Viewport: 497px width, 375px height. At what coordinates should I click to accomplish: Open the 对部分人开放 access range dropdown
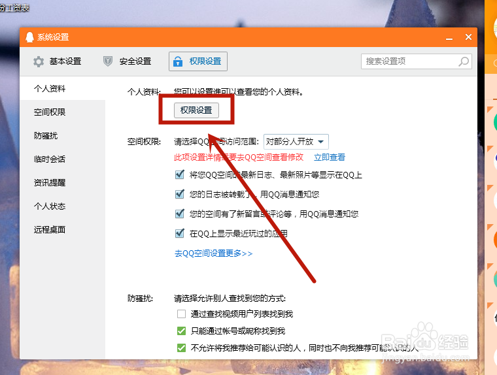[x=296, y=142]
